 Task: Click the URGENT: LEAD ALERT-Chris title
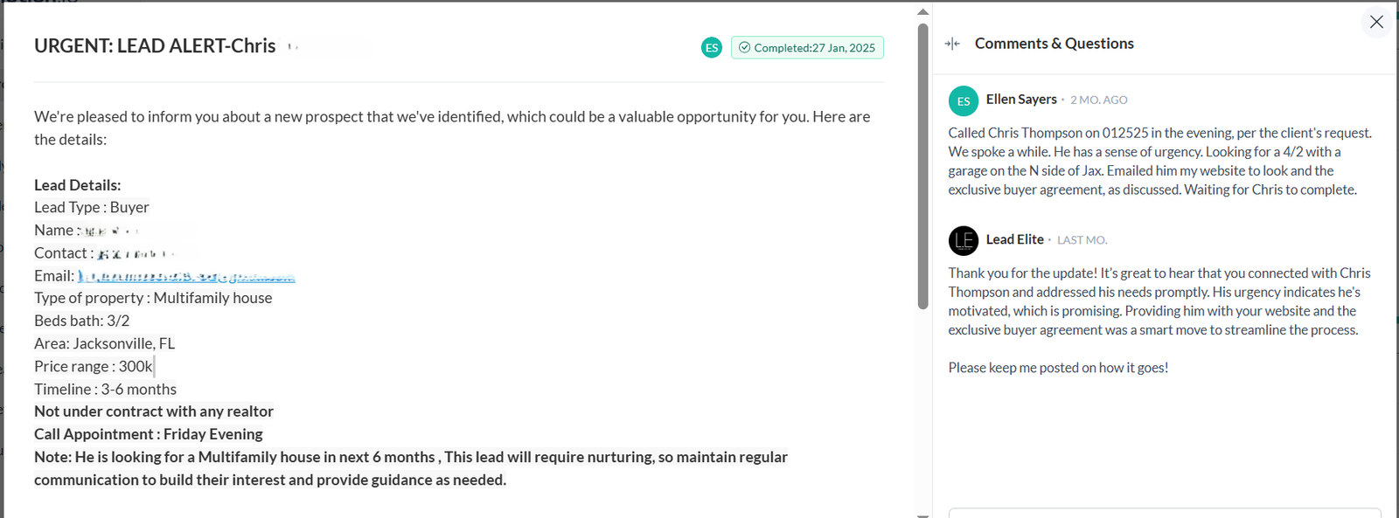coord(155,46)
